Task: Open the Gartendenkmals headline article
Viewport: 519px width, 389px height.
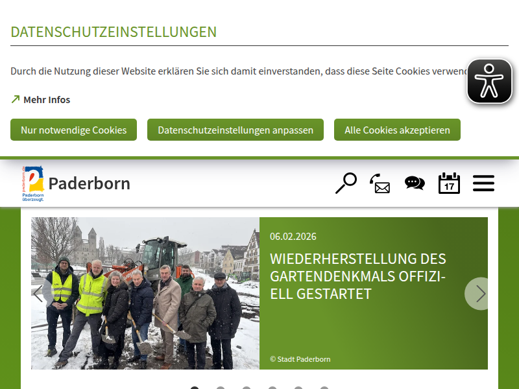Action: 357,276
